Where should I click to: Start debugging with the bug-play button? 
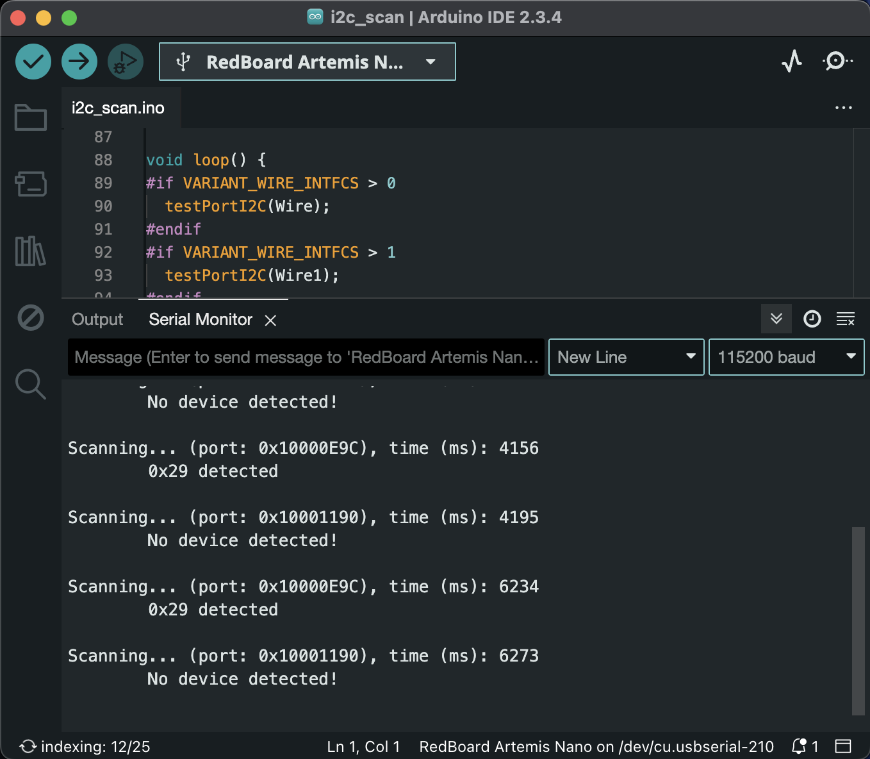[x=126, y=62]
